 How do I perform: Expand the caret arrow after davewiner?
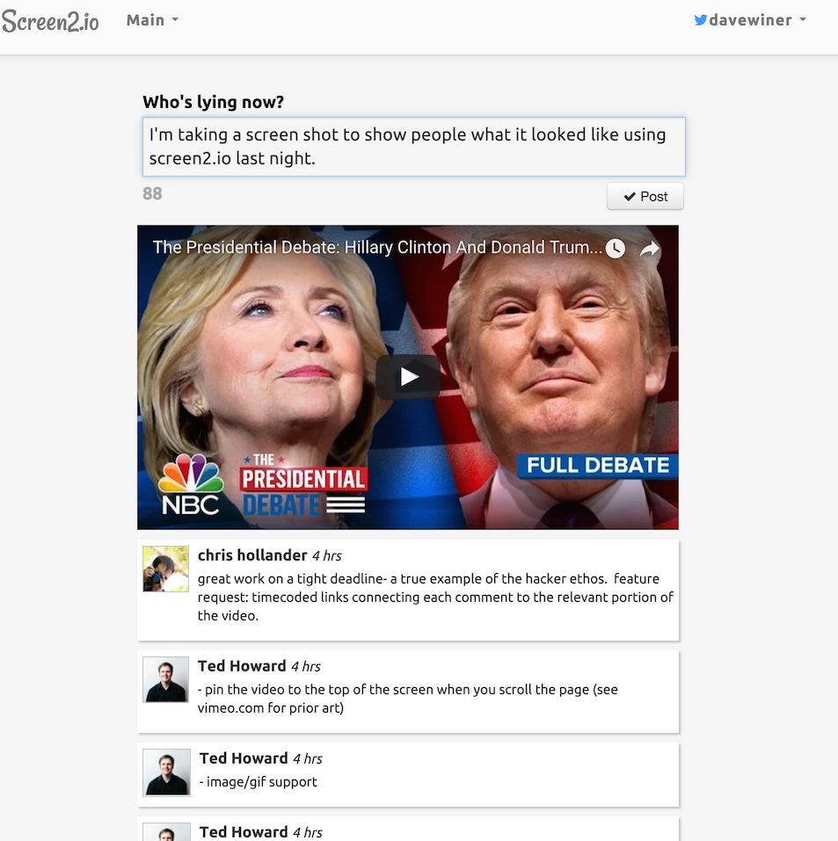pyautogui.click(x=803, y=20)
